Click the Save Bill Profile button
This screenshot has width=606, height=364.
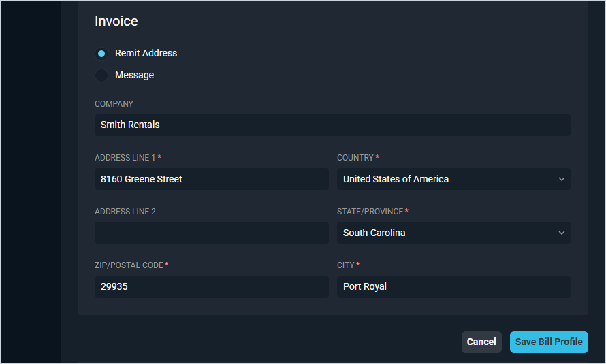click(x=548, y=342)
